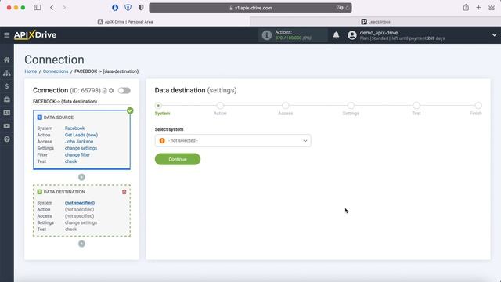Click demo_apix-drive username
Screen dimensions: 501x282
pos(379,33)
